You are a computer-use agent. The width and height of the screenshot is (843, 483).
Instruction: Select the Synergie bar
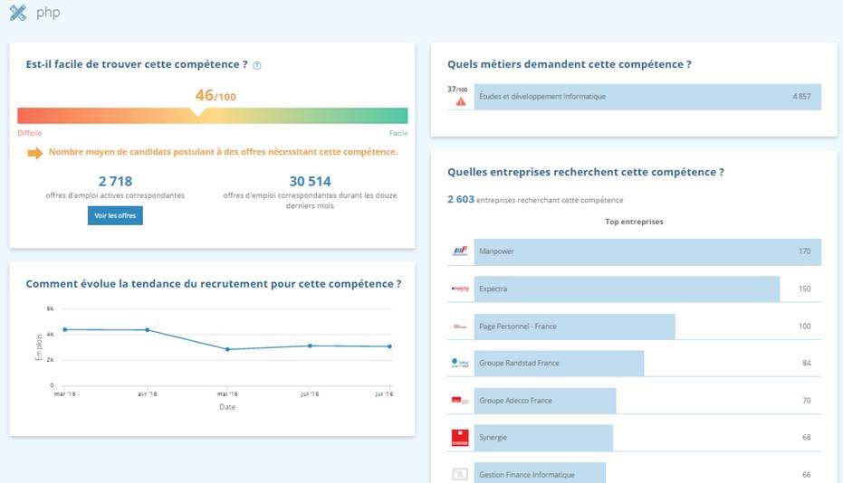pyautogui.click(x=543, y=438)
